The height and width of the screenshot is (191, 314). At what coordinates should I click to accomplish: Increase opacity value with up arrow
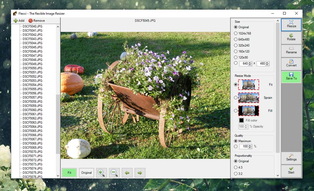(x=246, y=126)
